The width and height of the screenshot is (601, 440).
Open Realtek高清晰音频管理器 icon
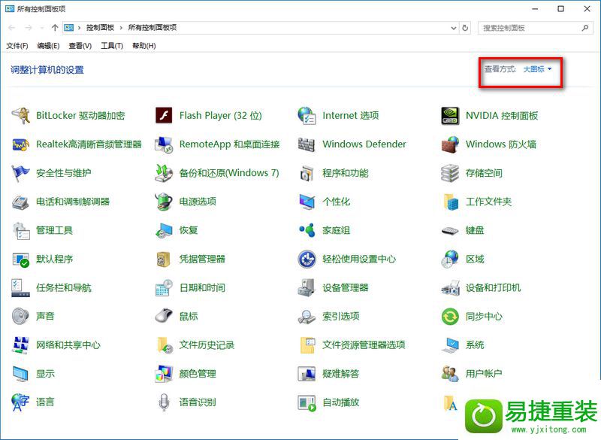click(21, 144)
